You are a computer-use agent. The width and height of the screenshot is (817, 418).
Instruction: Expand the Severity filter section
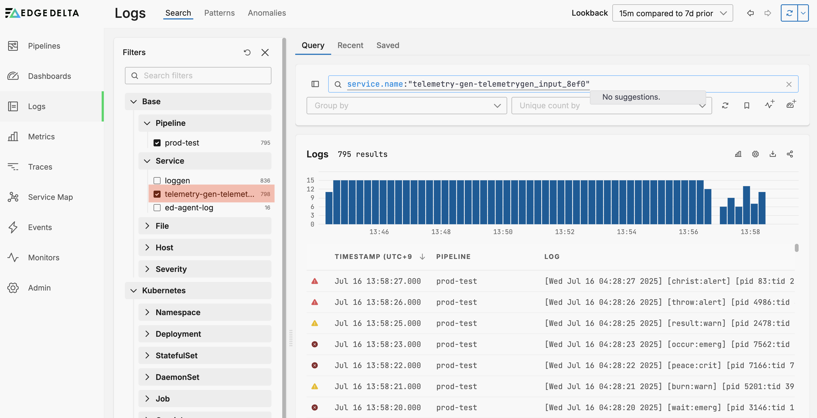205,269
